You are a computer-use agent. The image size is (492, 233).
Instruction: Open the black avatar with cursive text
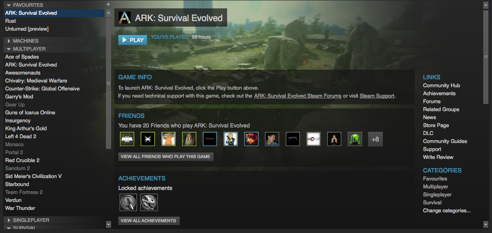210,139
